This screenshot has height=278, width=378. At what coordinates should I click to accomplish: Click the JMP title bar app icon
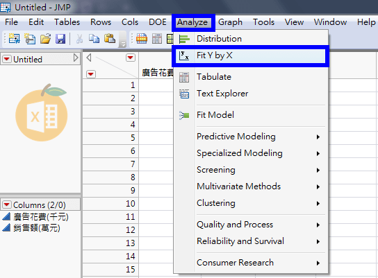point(6,7)
